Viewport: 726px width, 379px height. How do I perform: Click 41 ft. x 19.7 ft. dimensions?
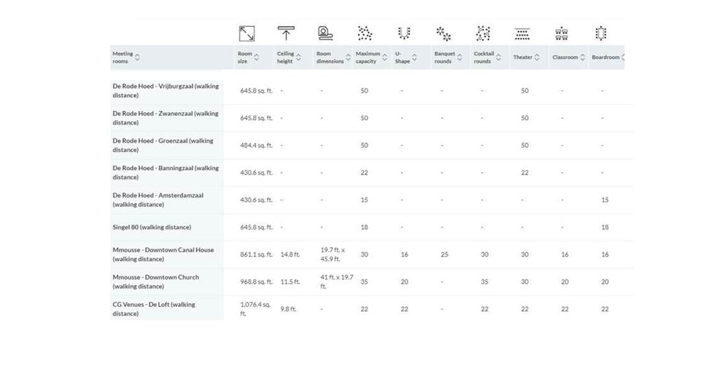(337, 282)
